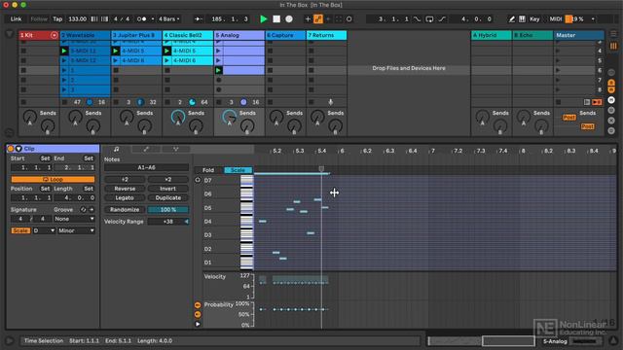Viewport: 623px width, 350px height.
Task: Switch to Arrangement view with the lines icon
Action: point(613,35)
